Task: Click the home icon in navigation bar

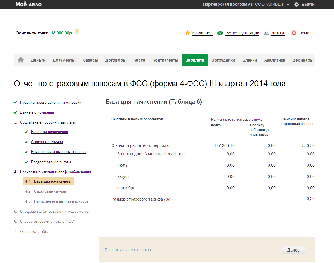Action: point(21,60)
